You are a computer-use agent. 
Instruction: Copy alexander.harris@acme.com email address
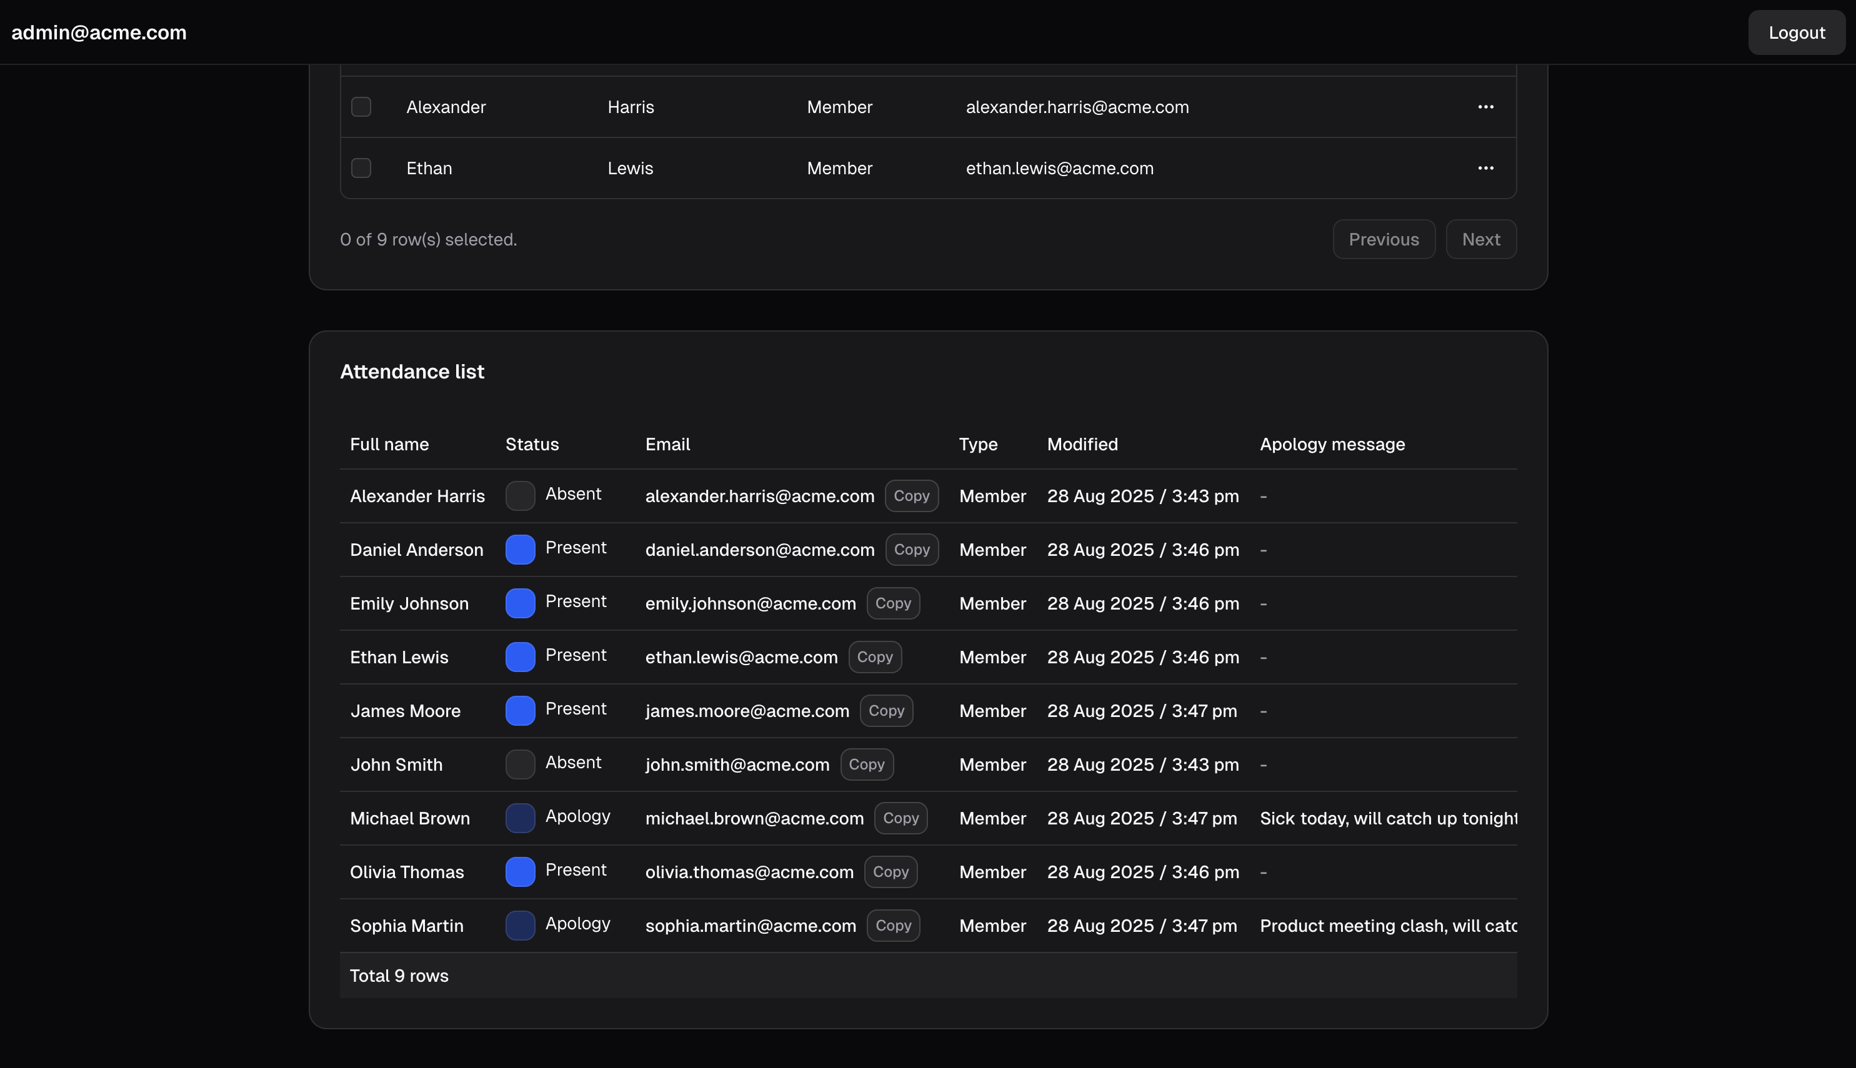pos(912,496)
